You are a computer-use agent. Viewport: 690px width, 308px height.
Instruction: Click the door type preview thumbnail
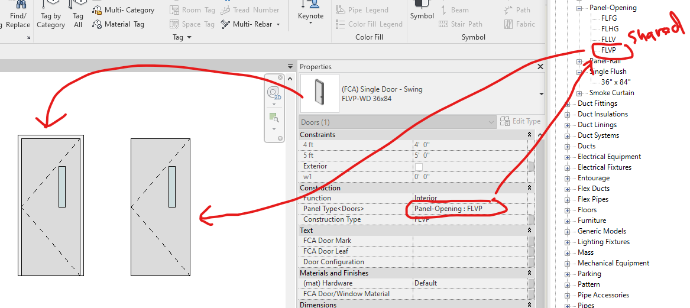(x=319, y=94)
